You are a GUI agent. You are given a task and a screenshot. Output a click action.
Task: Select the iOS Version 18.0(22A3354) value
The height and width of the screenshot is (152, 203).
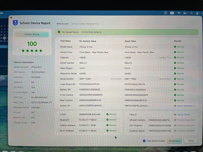tap(38, 72)
